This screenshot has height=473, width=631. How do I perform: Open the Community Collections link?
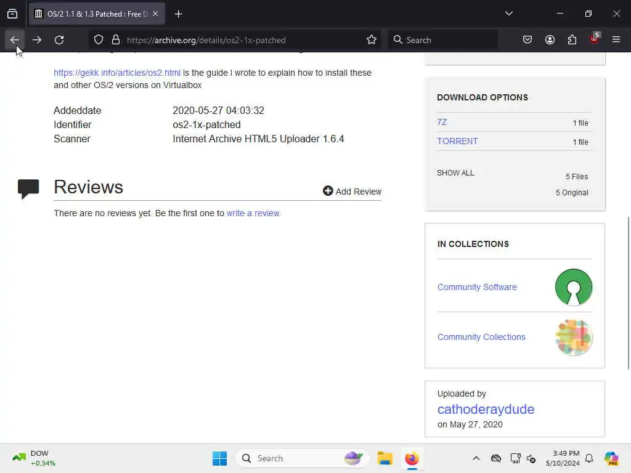481,337
